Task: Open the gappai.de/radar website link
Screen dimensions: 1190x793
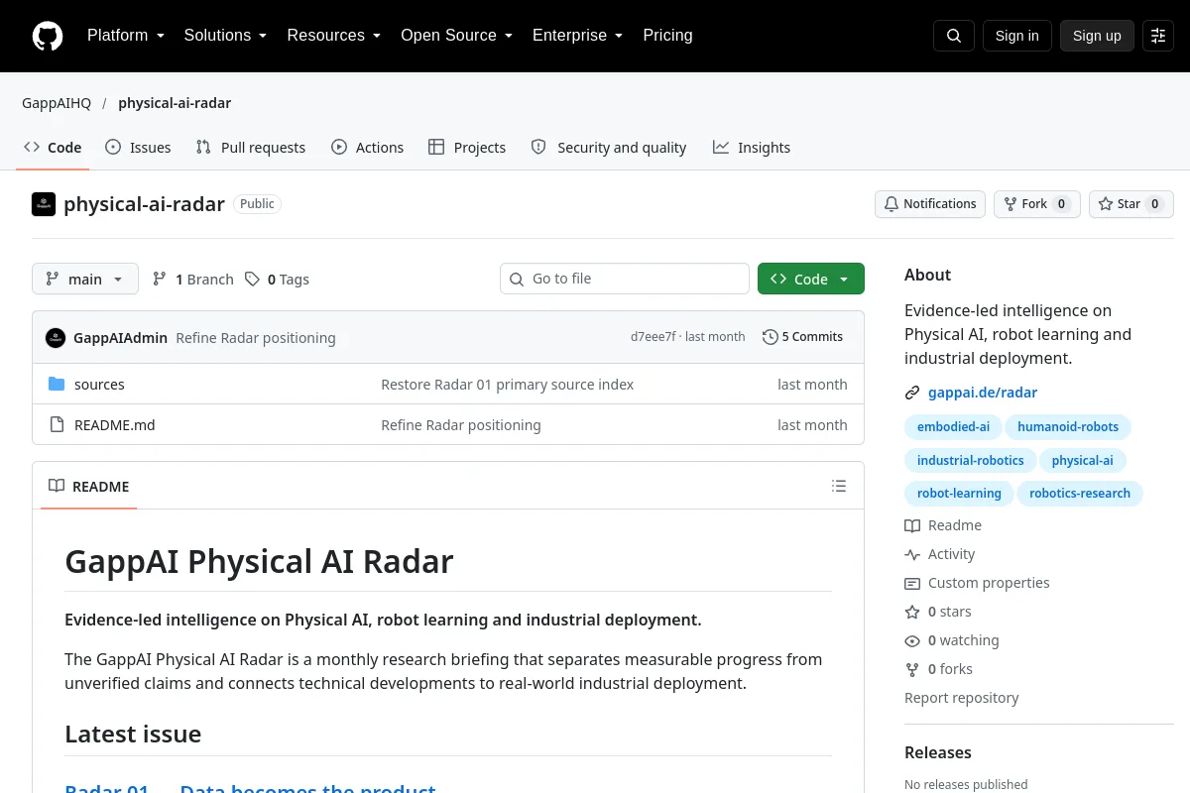Action: click(983, 393)
